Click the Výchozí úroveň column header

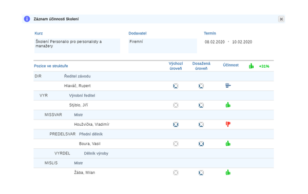click(176, 66)
